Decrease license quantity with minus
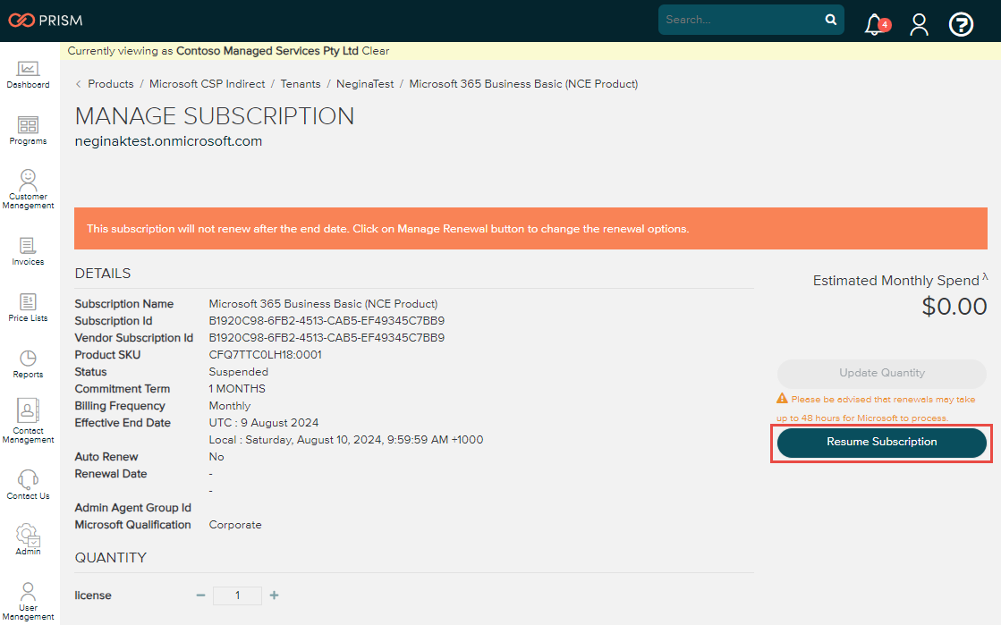This screenshot has width=1001, height=625. point(200,595)
